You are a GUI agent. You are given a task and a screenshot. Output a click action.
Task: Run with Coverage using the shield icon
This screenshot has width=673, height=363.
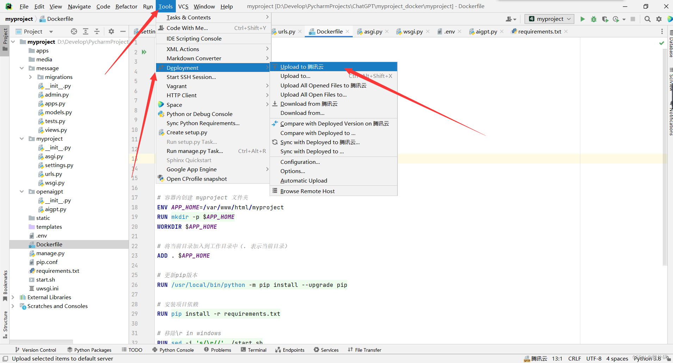[605, 19]
